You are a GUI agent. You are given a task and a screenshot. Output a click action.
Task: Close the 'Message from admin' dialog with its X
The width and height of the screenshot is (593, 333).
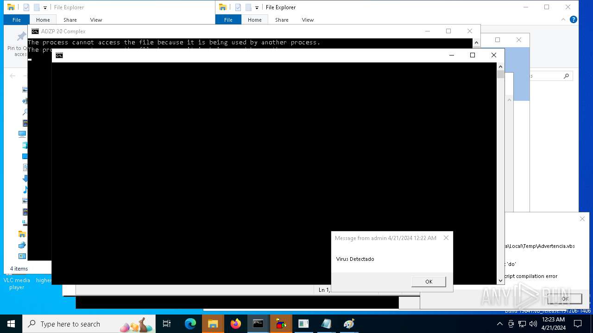coord(446,238)
